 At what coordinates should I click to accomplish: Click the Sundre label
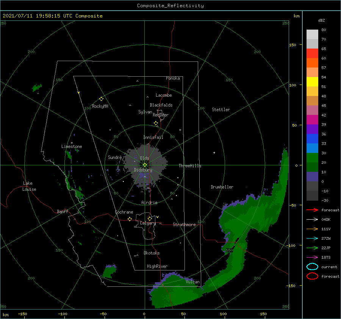115,157
